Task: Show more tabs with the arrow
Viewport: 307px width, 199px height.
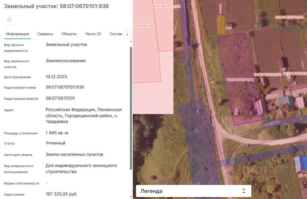Action: coord(127,34)
